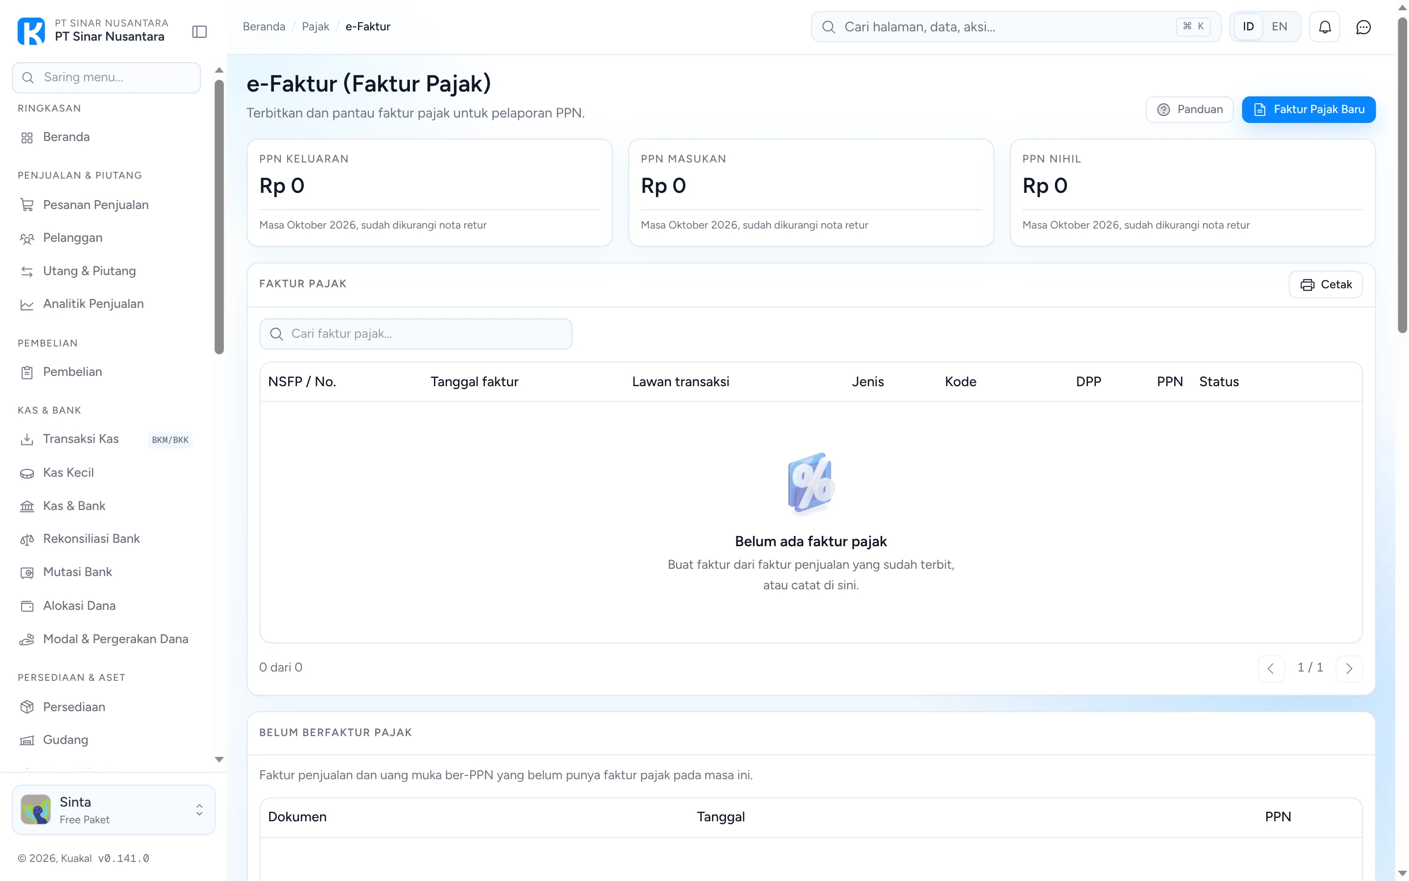Open Alokasi Dana menu item
The image size is (1409, 881).
point(106,606)
